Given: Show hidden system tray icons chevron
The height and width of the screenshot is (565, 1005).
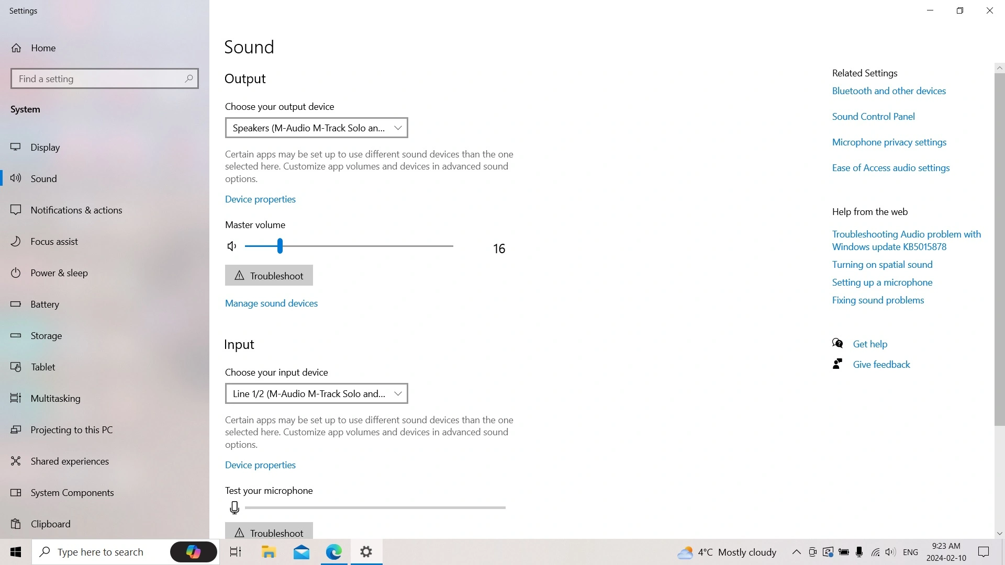Looking at the screenshot, I should [796, 552].
